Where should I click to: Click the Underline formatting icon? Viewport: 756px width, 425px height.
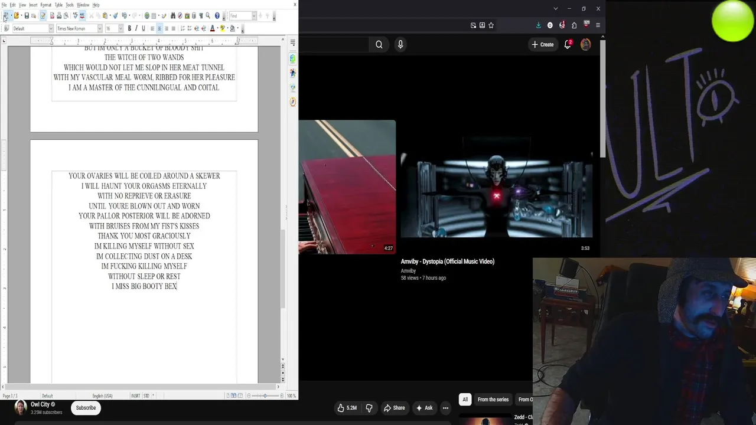point(144,28)
